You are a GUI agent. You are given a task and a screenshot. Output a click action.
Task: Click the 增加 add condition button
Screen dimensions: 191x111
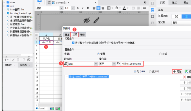pyautogui.click(x=177, y=71)
